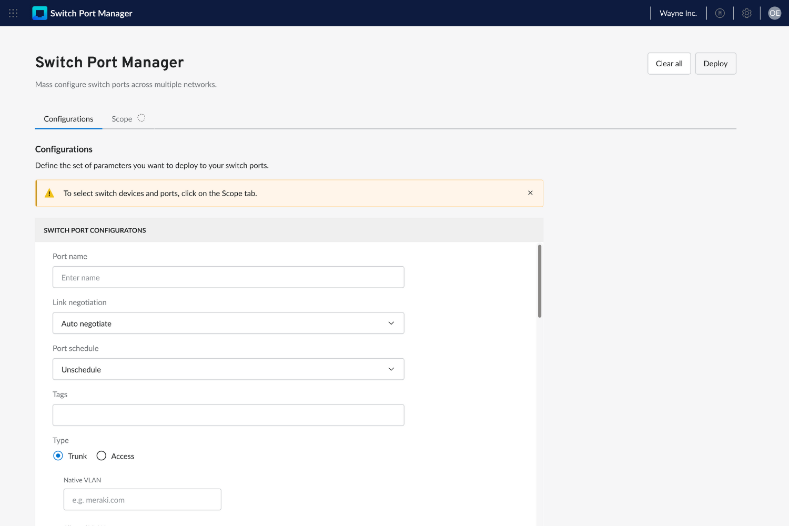Click the Port schedule label
The height and width of the screenshot is (526, 789).
click(76, 348)
